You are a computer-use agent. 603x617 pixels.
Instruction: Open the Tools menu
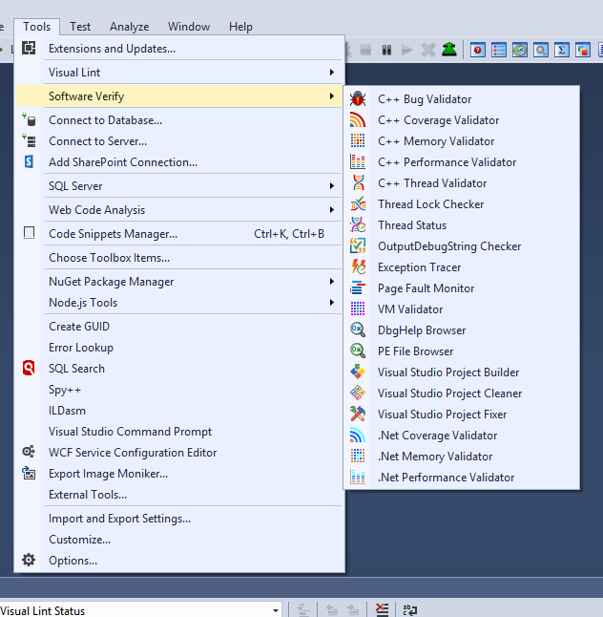(37, 27)
